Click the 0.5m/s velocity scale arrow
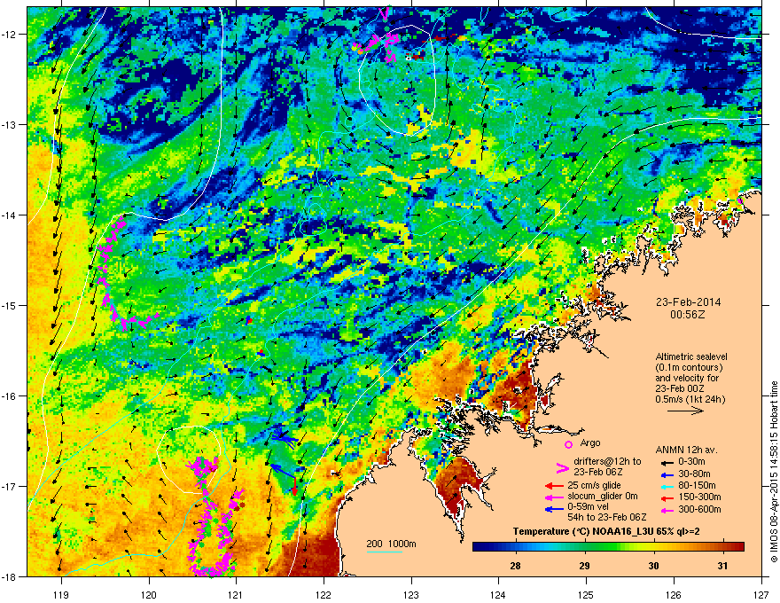This screenshot has height=603, width=780. 685,411
